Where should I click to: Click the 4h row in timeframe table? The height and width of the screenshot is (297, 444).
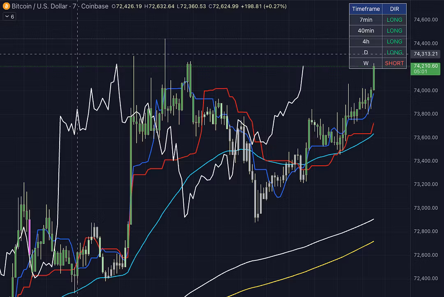click(x=365, y=42)
